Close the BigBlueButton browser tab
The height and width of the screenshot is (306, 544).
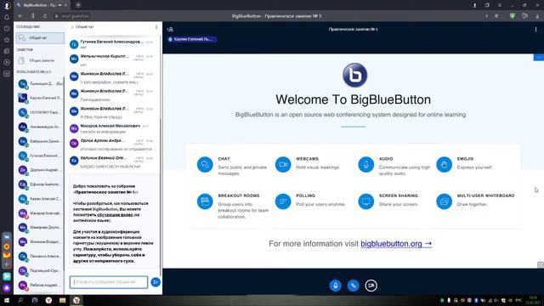point(66,5)
